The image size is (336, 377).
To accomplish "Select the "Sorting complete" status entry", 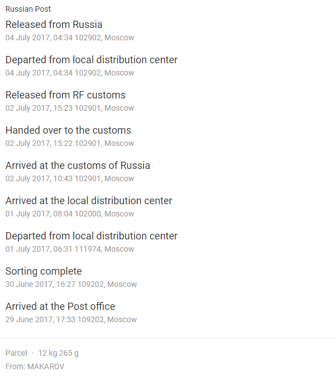I will tap(44, 271).
